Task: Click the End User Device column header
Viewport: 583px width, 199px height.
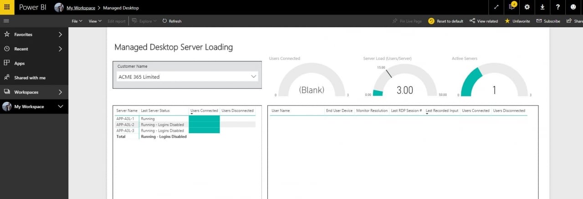Action: tap(339, 111)
